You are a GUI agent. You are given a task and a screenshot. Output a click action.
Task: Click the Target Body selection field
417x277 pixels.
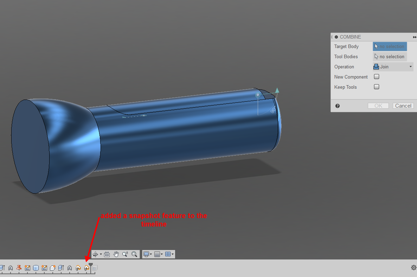(390, 46)
